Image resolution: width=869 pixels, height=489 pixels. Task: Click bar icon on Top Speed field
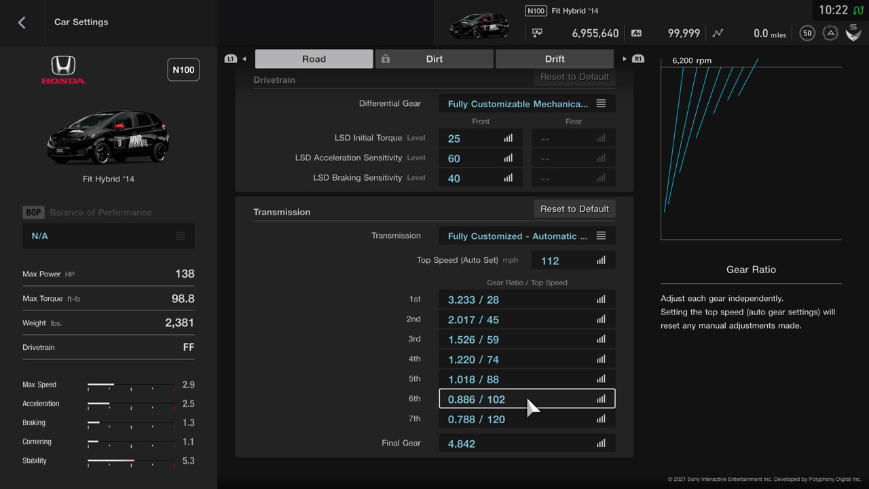(601, 261)
